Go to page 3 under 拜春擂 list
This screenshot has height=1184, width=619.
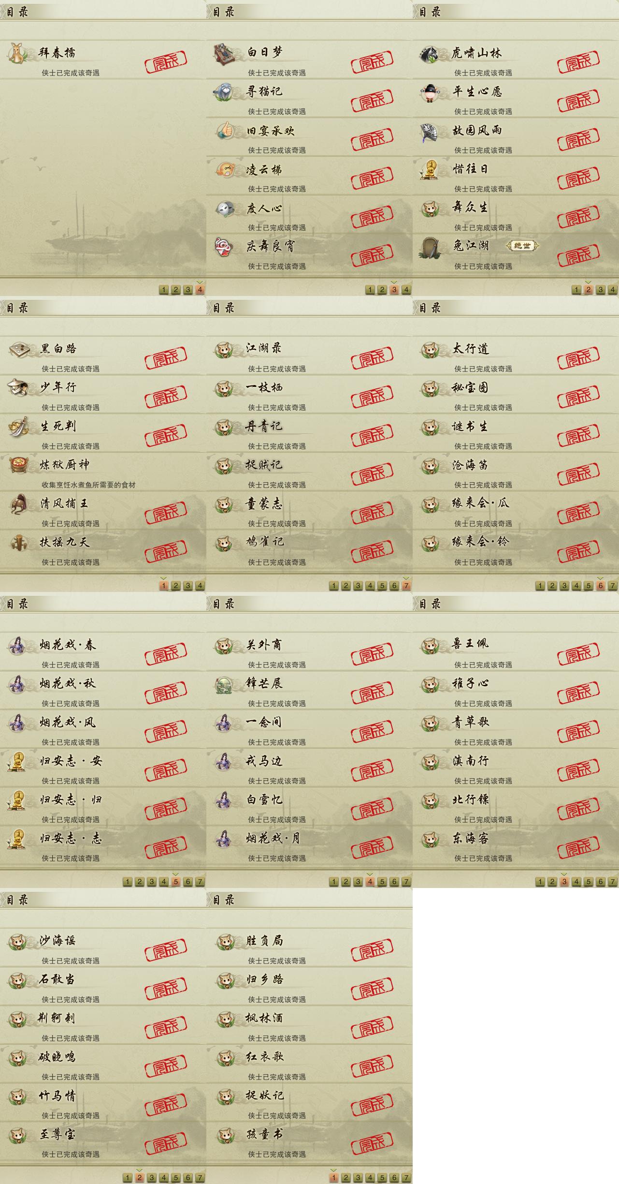pyautogui.click(x=188, y=290)
